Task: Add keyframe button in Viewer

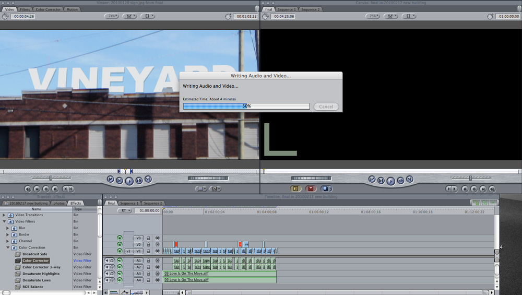Action: click(x=46, y=189)
